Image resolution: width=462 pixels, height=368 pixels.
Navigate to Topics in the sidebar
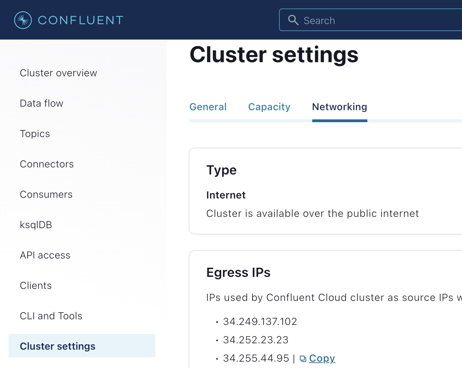(x=35, y=134)
